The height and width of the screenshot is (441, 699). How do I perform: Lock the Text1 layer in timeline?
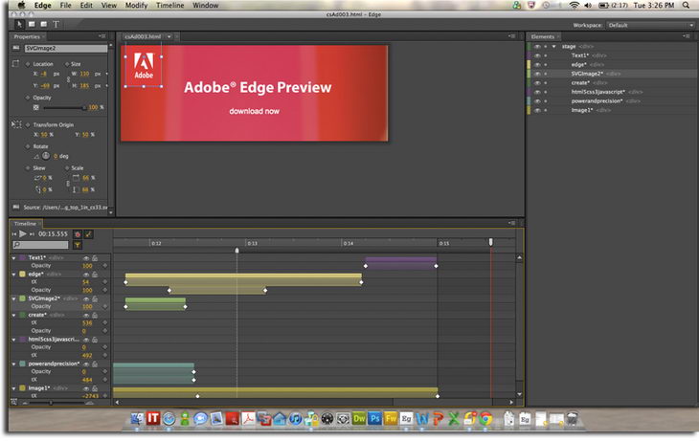pyautogui.click(x=95, y=258)
